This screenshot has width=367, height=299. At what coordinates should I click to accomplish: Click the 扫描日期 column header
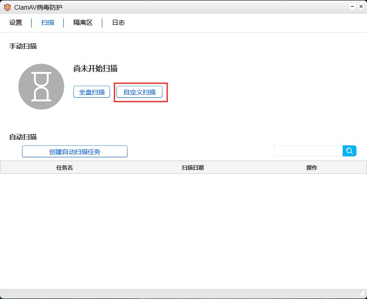[193, 167]
